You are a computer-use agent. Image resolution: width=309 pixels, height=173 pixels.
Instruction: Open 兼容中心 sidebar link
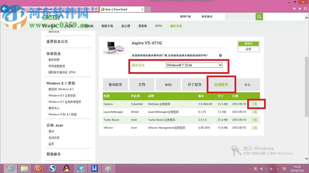click(x=54, y=108)
